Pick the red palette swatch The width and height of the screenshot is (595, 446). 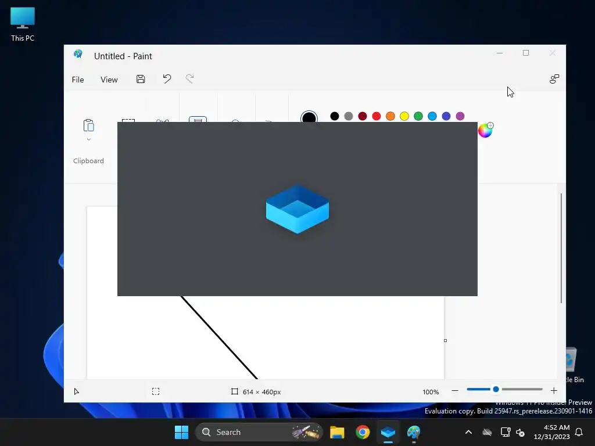[x=377, y=116]
